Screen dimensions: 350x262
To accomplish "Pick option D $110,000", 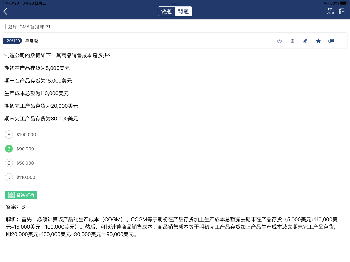I will (x=9, y=177).
